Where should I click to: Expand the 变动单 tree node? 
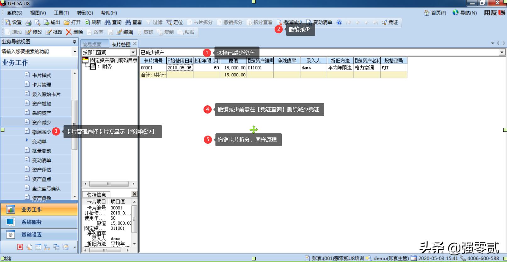(27, 140)
